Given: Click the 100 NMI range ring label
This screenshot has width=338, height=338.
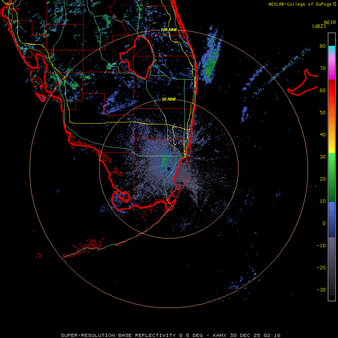Looking at the screenshot, I should click(169, 30).
